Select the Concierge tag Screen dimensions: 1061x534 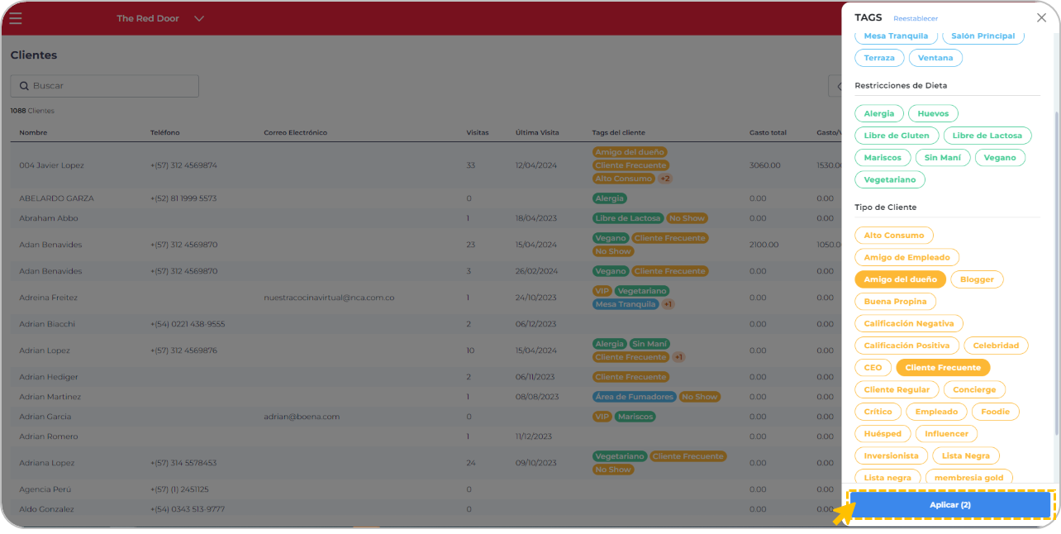(x=974, y=389)
